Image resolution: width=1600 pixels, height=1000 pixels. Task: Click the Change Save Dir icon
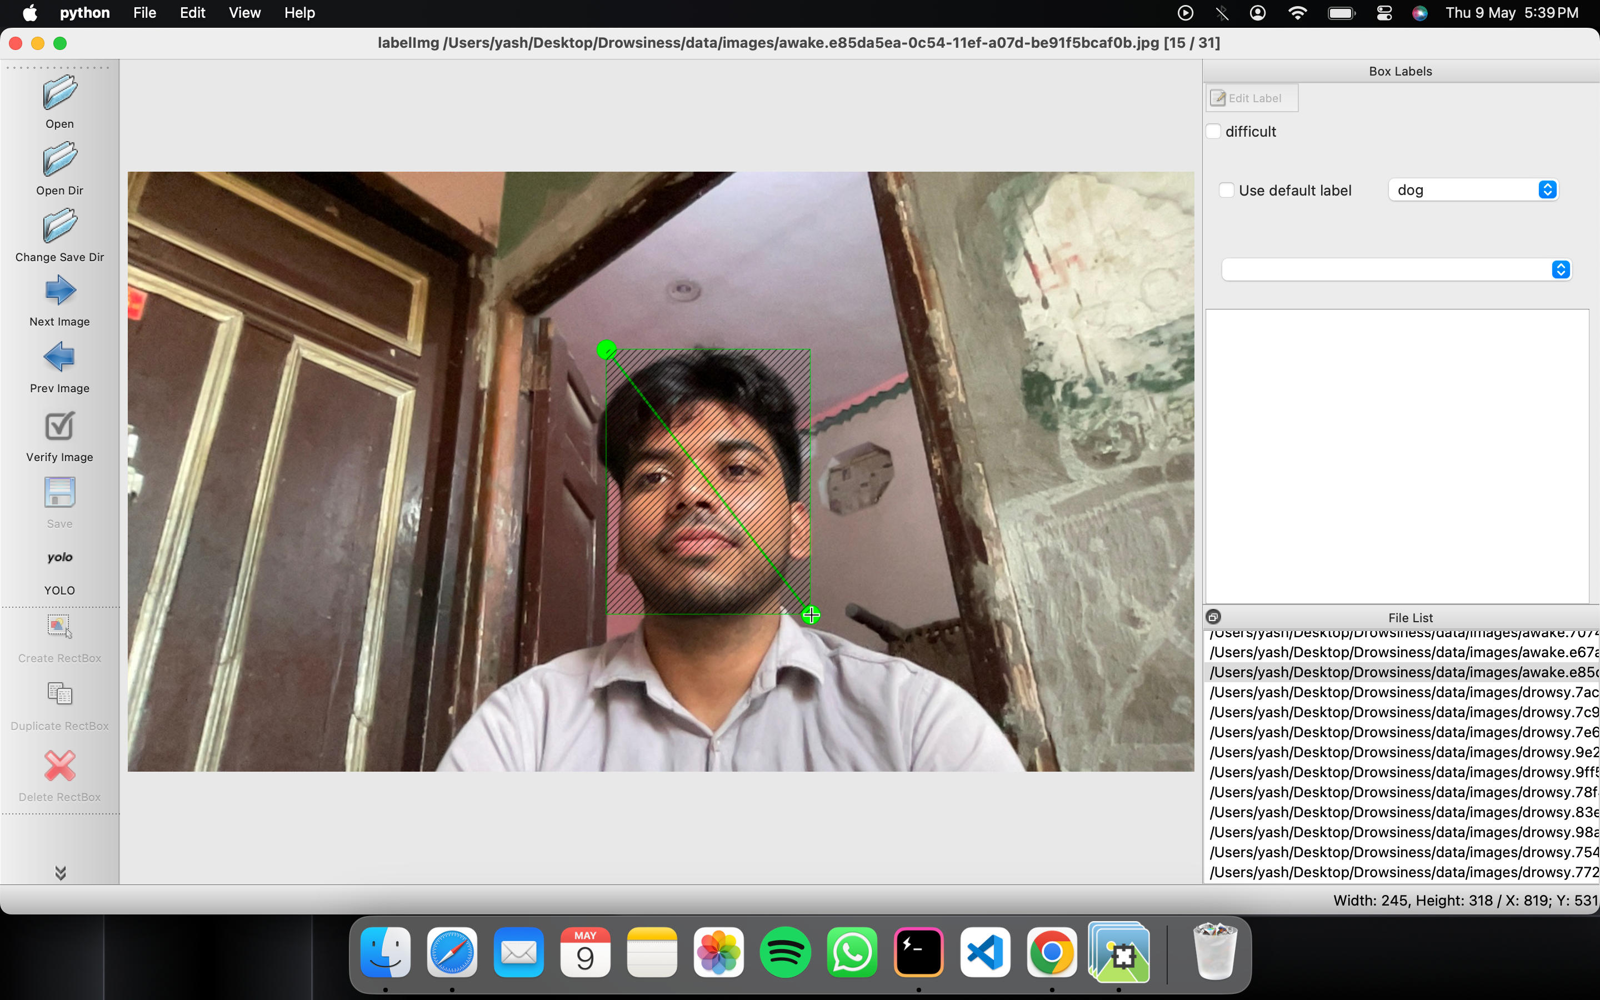click(x=59, y=226)
